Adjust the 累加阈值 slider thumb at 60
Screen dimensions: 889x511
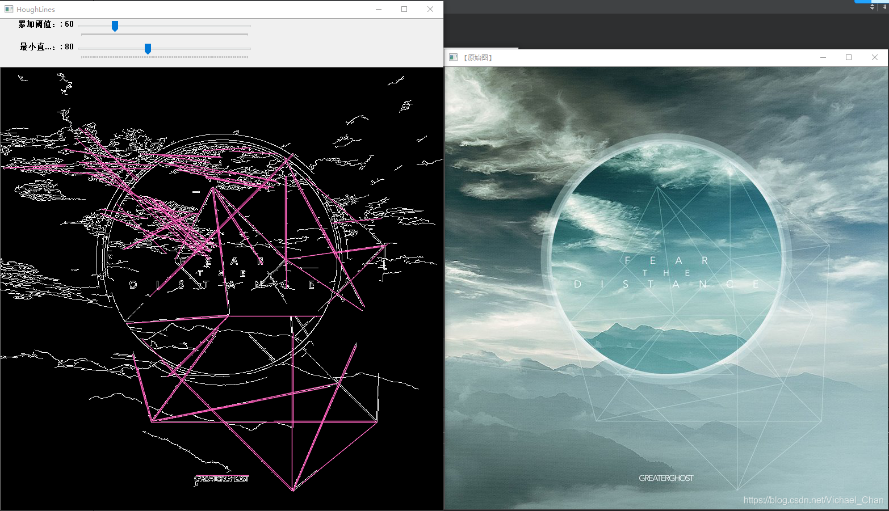point(115,26)
